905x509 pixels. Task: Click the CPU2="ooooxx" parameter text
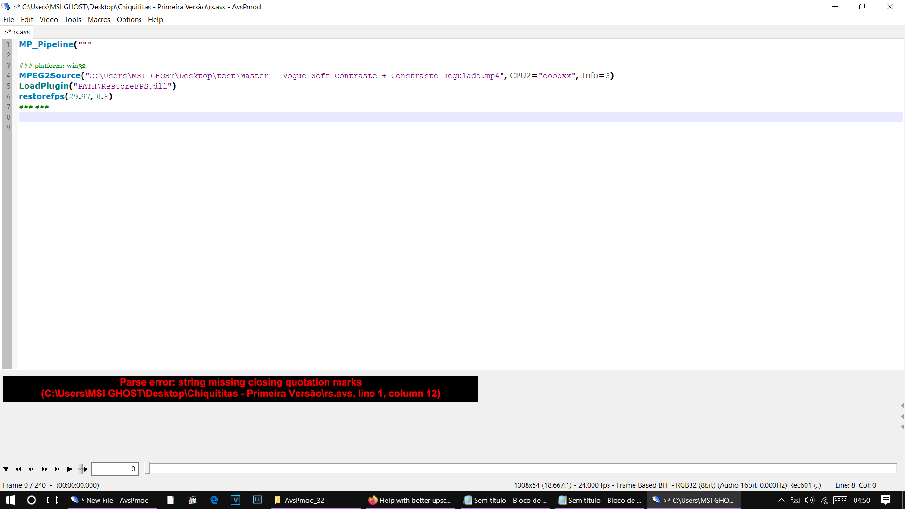coord(543,75)
